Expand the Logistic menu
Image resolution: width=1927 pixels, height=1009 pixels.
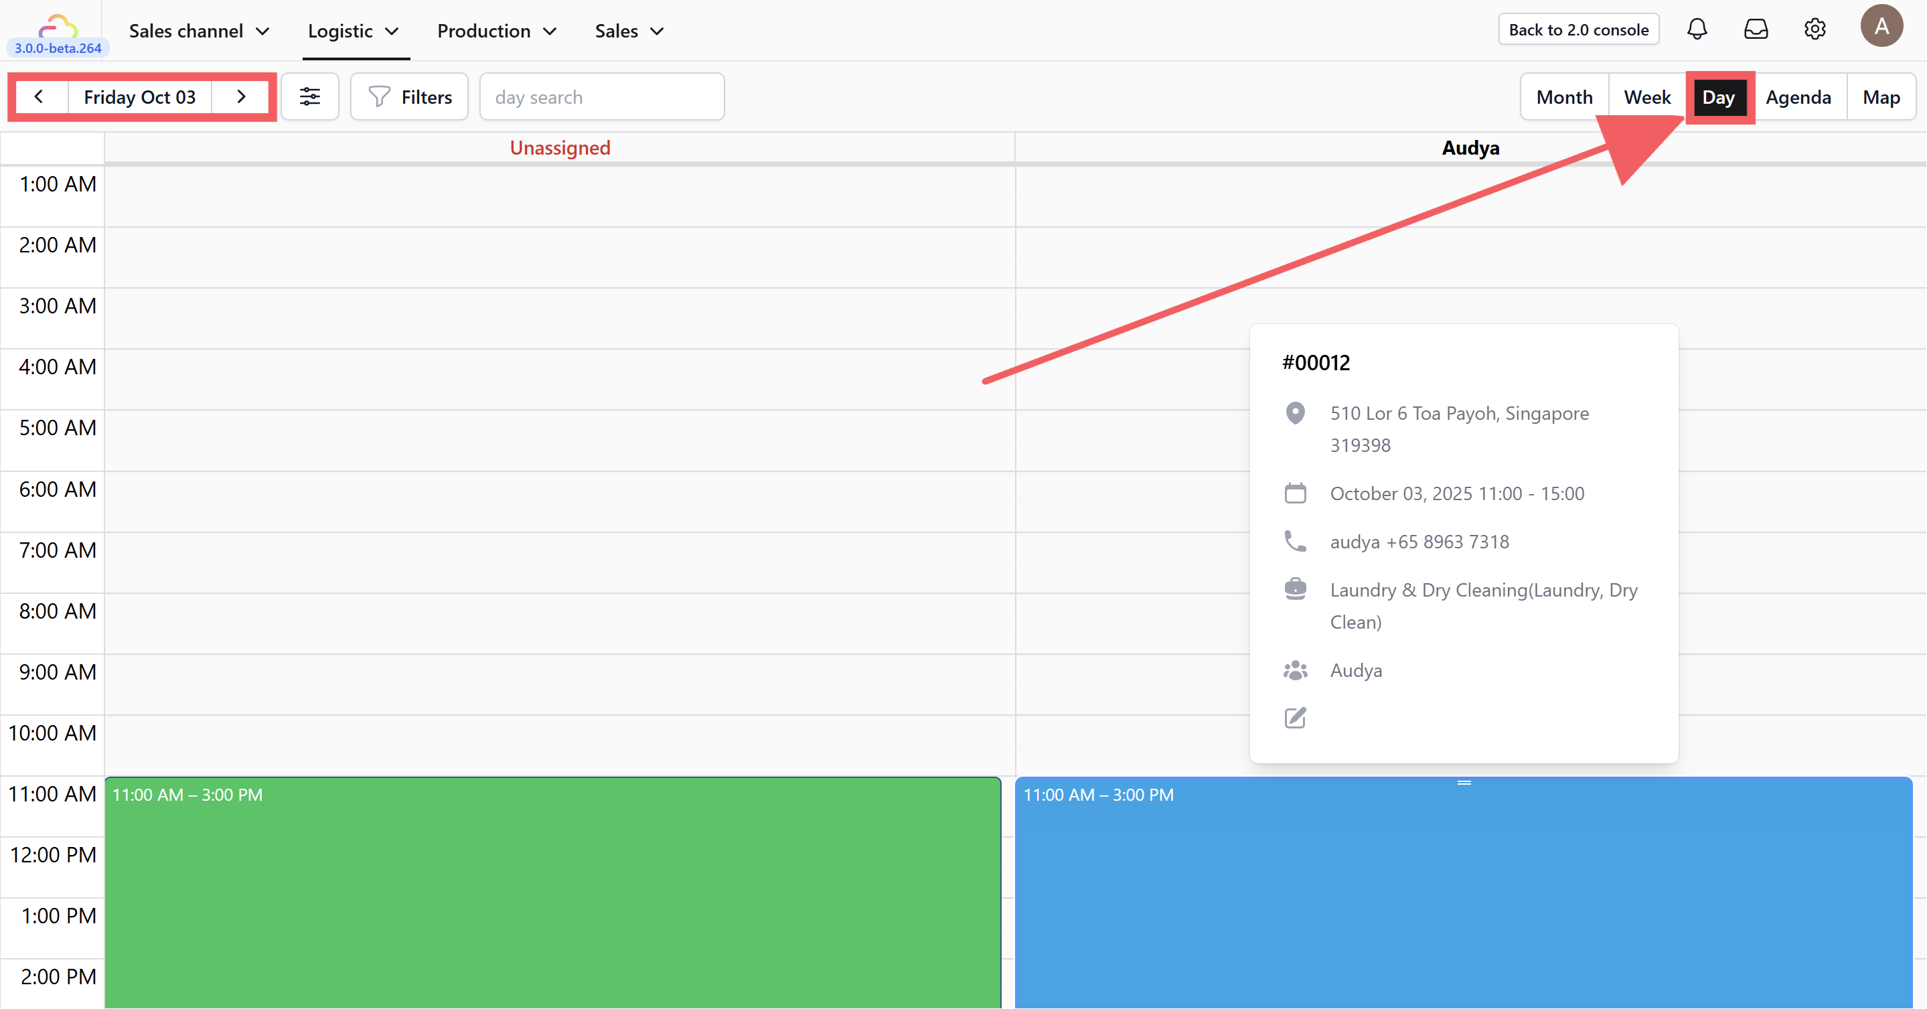pyautogui.click(x=353, y=31)
